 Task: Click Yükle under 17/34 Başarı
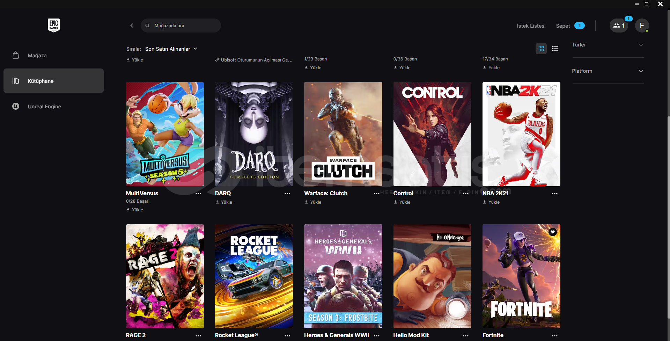pos(491,68)
